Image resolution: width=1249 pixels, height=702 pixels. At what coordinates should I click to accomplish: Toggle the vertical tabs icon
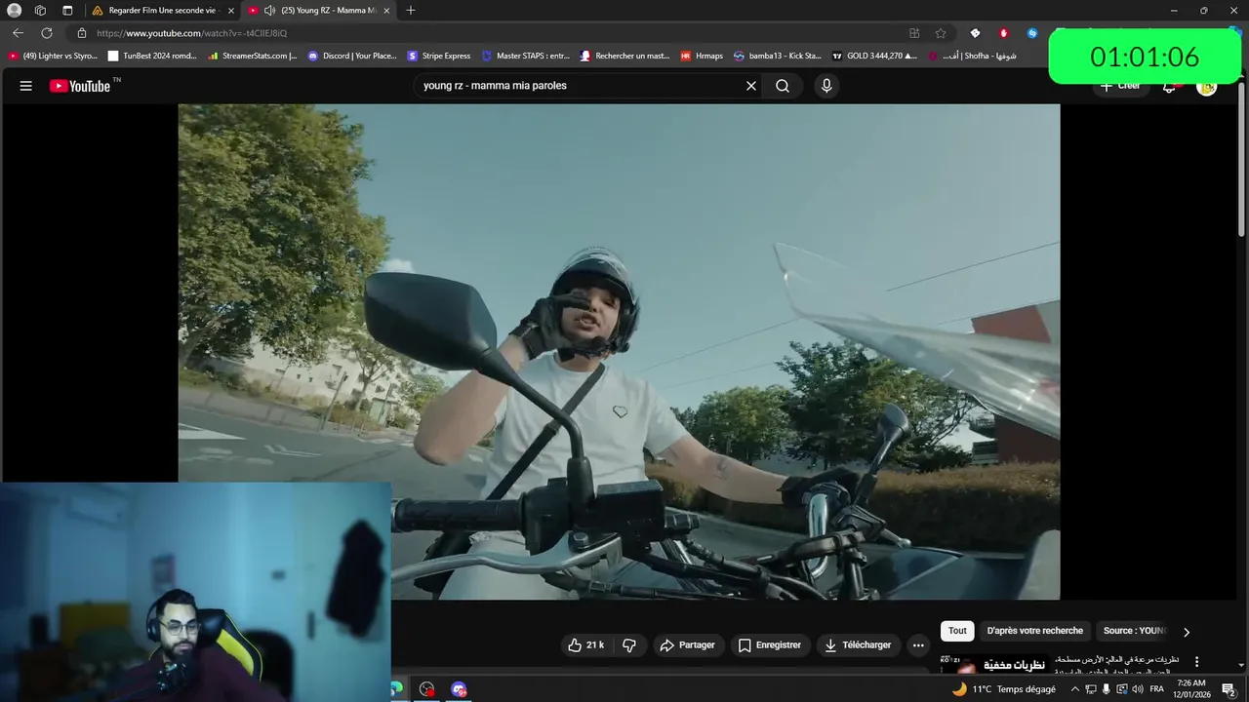click(x=67, y=10)
